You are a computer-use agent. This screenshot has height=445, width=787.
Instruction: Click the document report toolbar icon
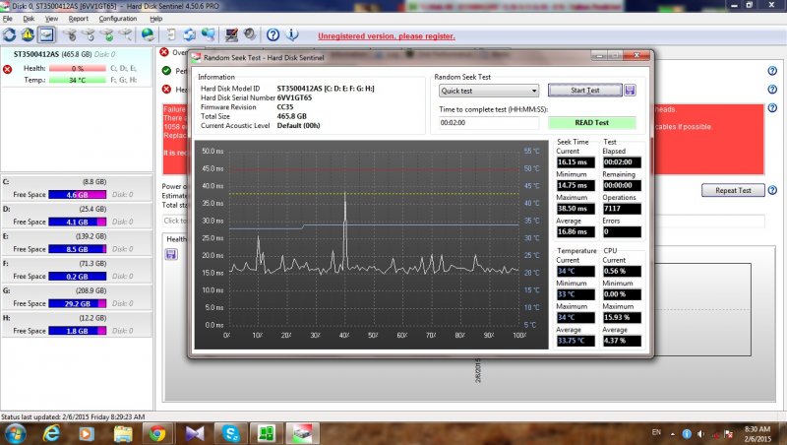[171, 34]
